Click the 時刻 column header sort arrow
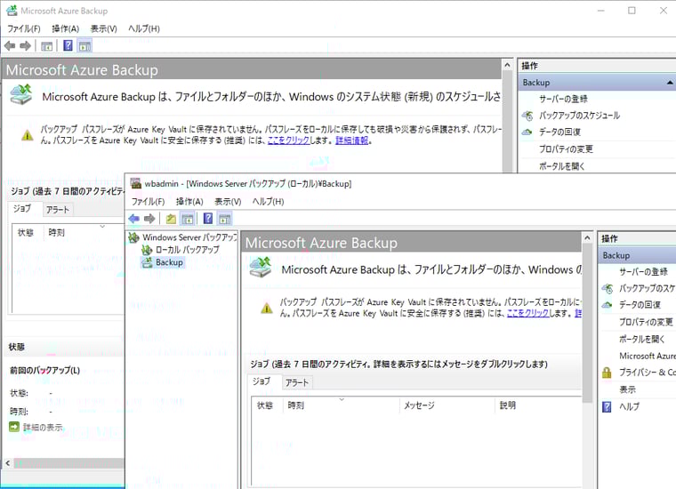Screen dimensions: 676x489 [342, 399]
